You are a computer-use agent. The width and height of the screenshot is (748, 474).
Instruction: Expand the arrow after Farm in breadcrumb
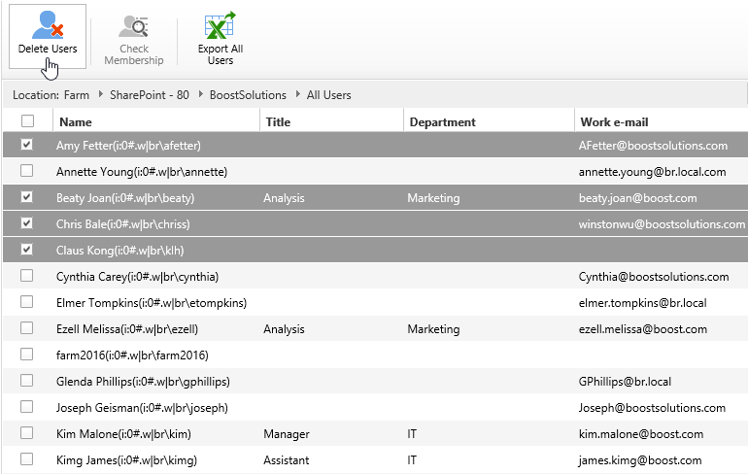point(100,95)
